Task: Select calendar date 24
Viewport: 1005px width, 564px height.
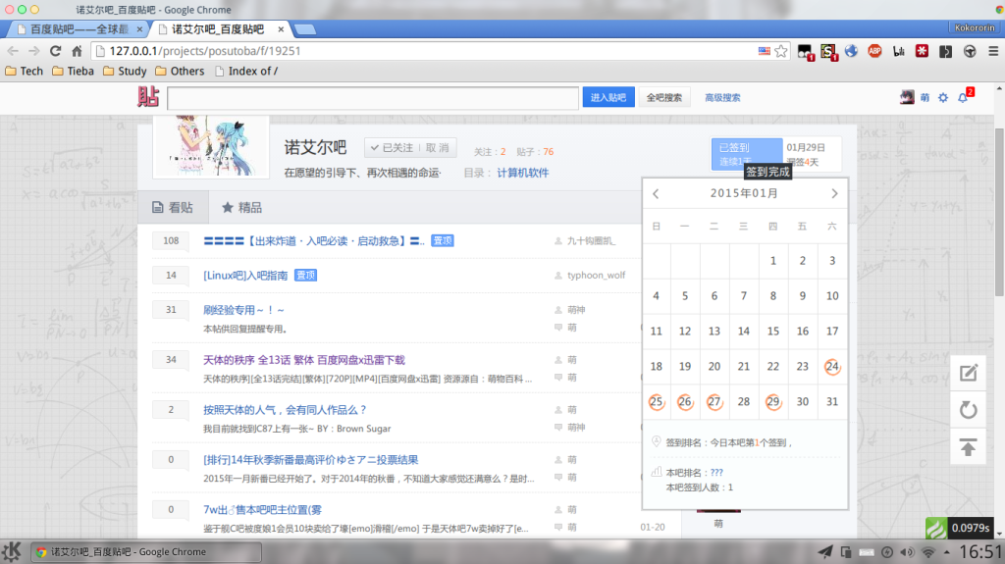Action: coord(832,367)
